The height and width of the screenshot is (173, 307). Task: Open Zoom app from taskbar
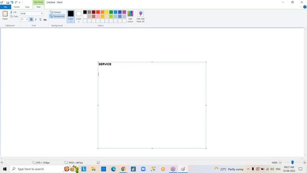143,169
